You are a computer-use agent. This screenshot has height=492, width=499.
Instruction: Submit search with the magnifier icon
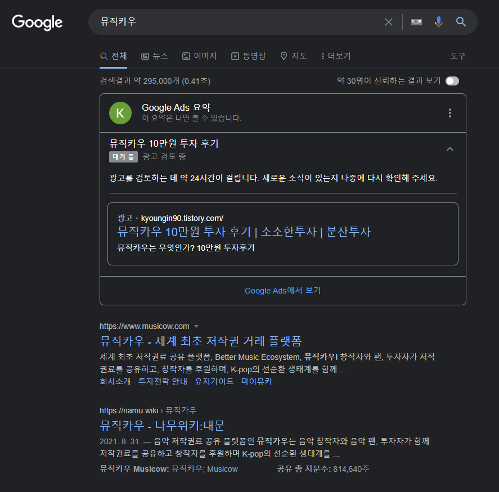[x=461, y=22]
